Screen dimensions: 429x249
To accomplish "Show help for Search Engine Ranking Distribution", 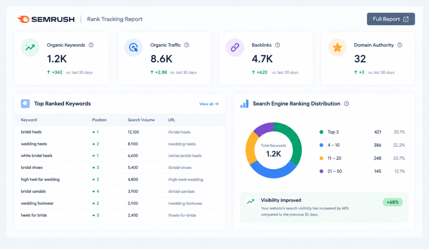I will click(347, 104).
